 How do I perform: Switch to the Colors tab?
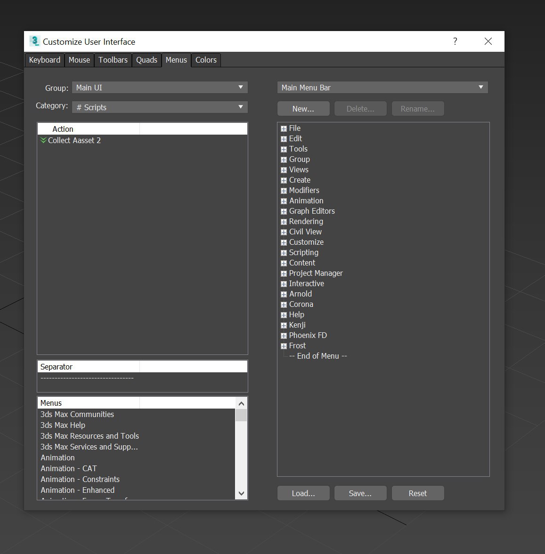[x=206, y=60]
